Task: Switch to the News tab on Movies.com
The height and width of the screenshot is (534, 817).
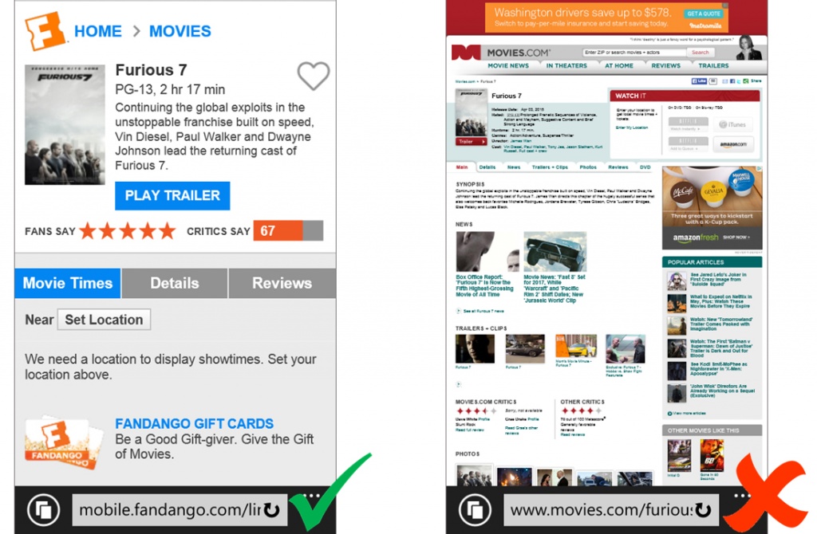Action: [514, 167]
